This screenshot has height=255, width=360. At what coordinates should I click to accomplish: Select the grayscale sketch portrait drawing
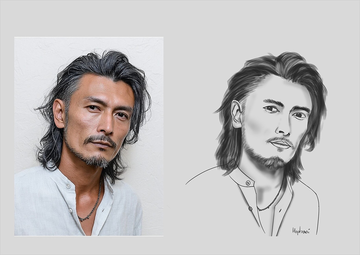tap(256, 144)
